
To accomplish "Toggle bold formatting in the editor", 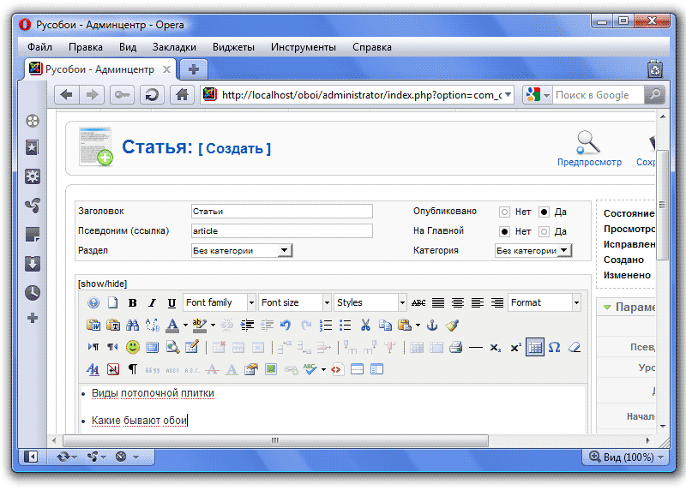I will coord(132,302).
